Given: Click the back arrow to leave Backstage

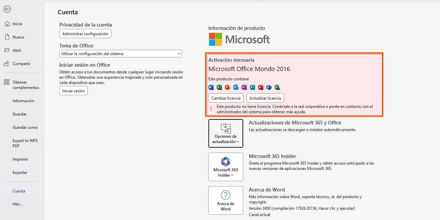Looking at the screenshot, I should point(7,9).
